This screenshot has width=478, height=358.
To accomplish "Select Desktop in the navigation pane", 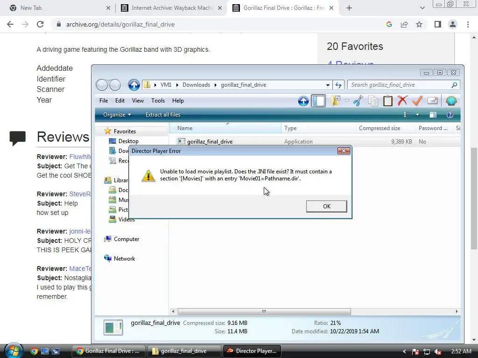I will (128, 141).
